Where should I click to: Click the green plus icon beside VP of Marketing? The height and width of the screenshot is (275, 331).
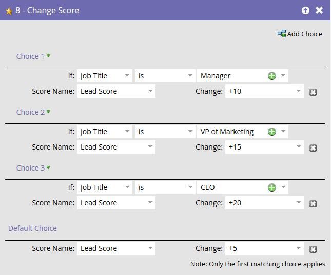pyautogui.click(x=272, y=132)
